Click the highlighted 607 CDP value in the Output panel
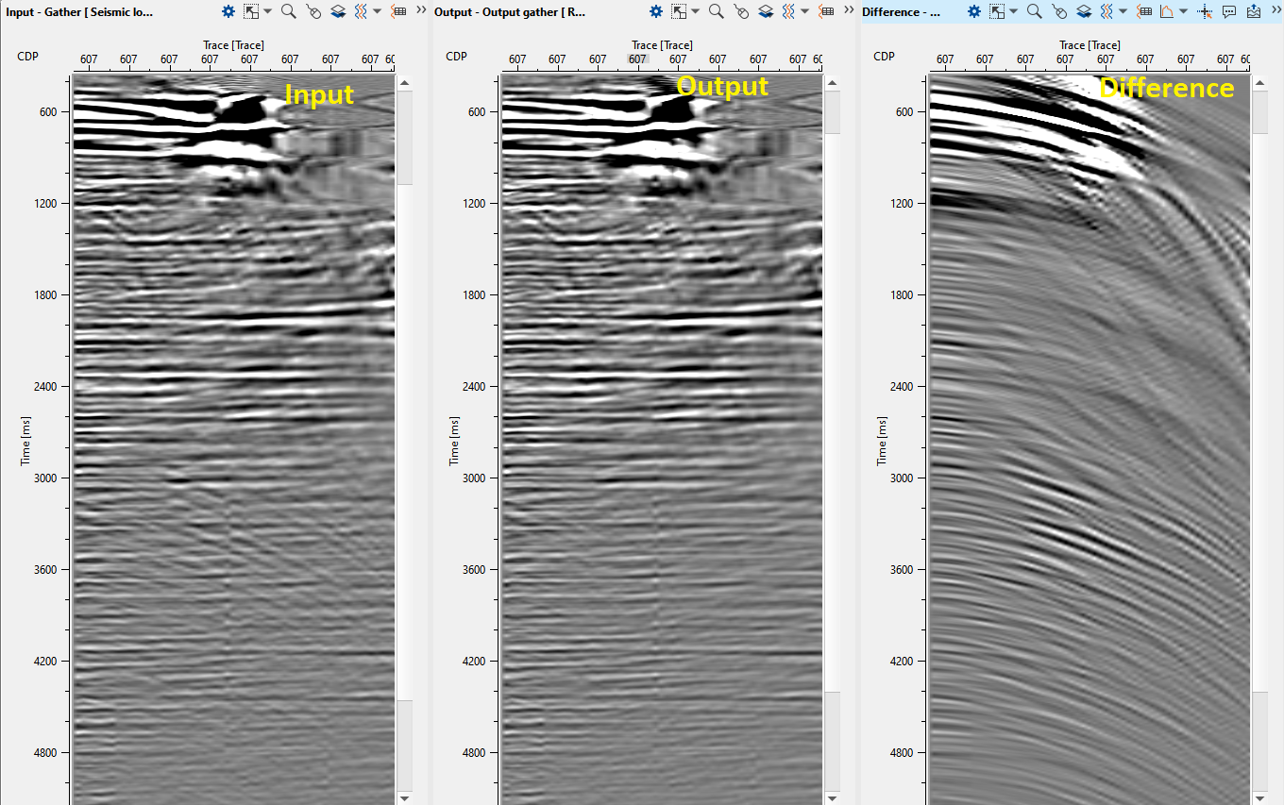 click(x=637, y=59)
